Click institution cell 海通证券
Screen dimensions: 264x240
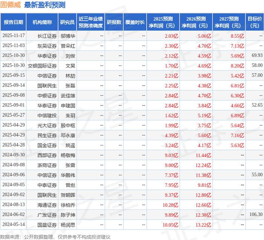47,205
